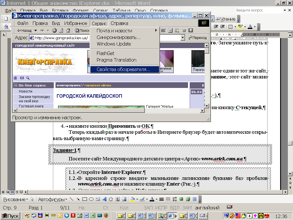Click the Arrow Style icon in Drawing toolbar
The image size is (293, 220).
tap(175, 199)
